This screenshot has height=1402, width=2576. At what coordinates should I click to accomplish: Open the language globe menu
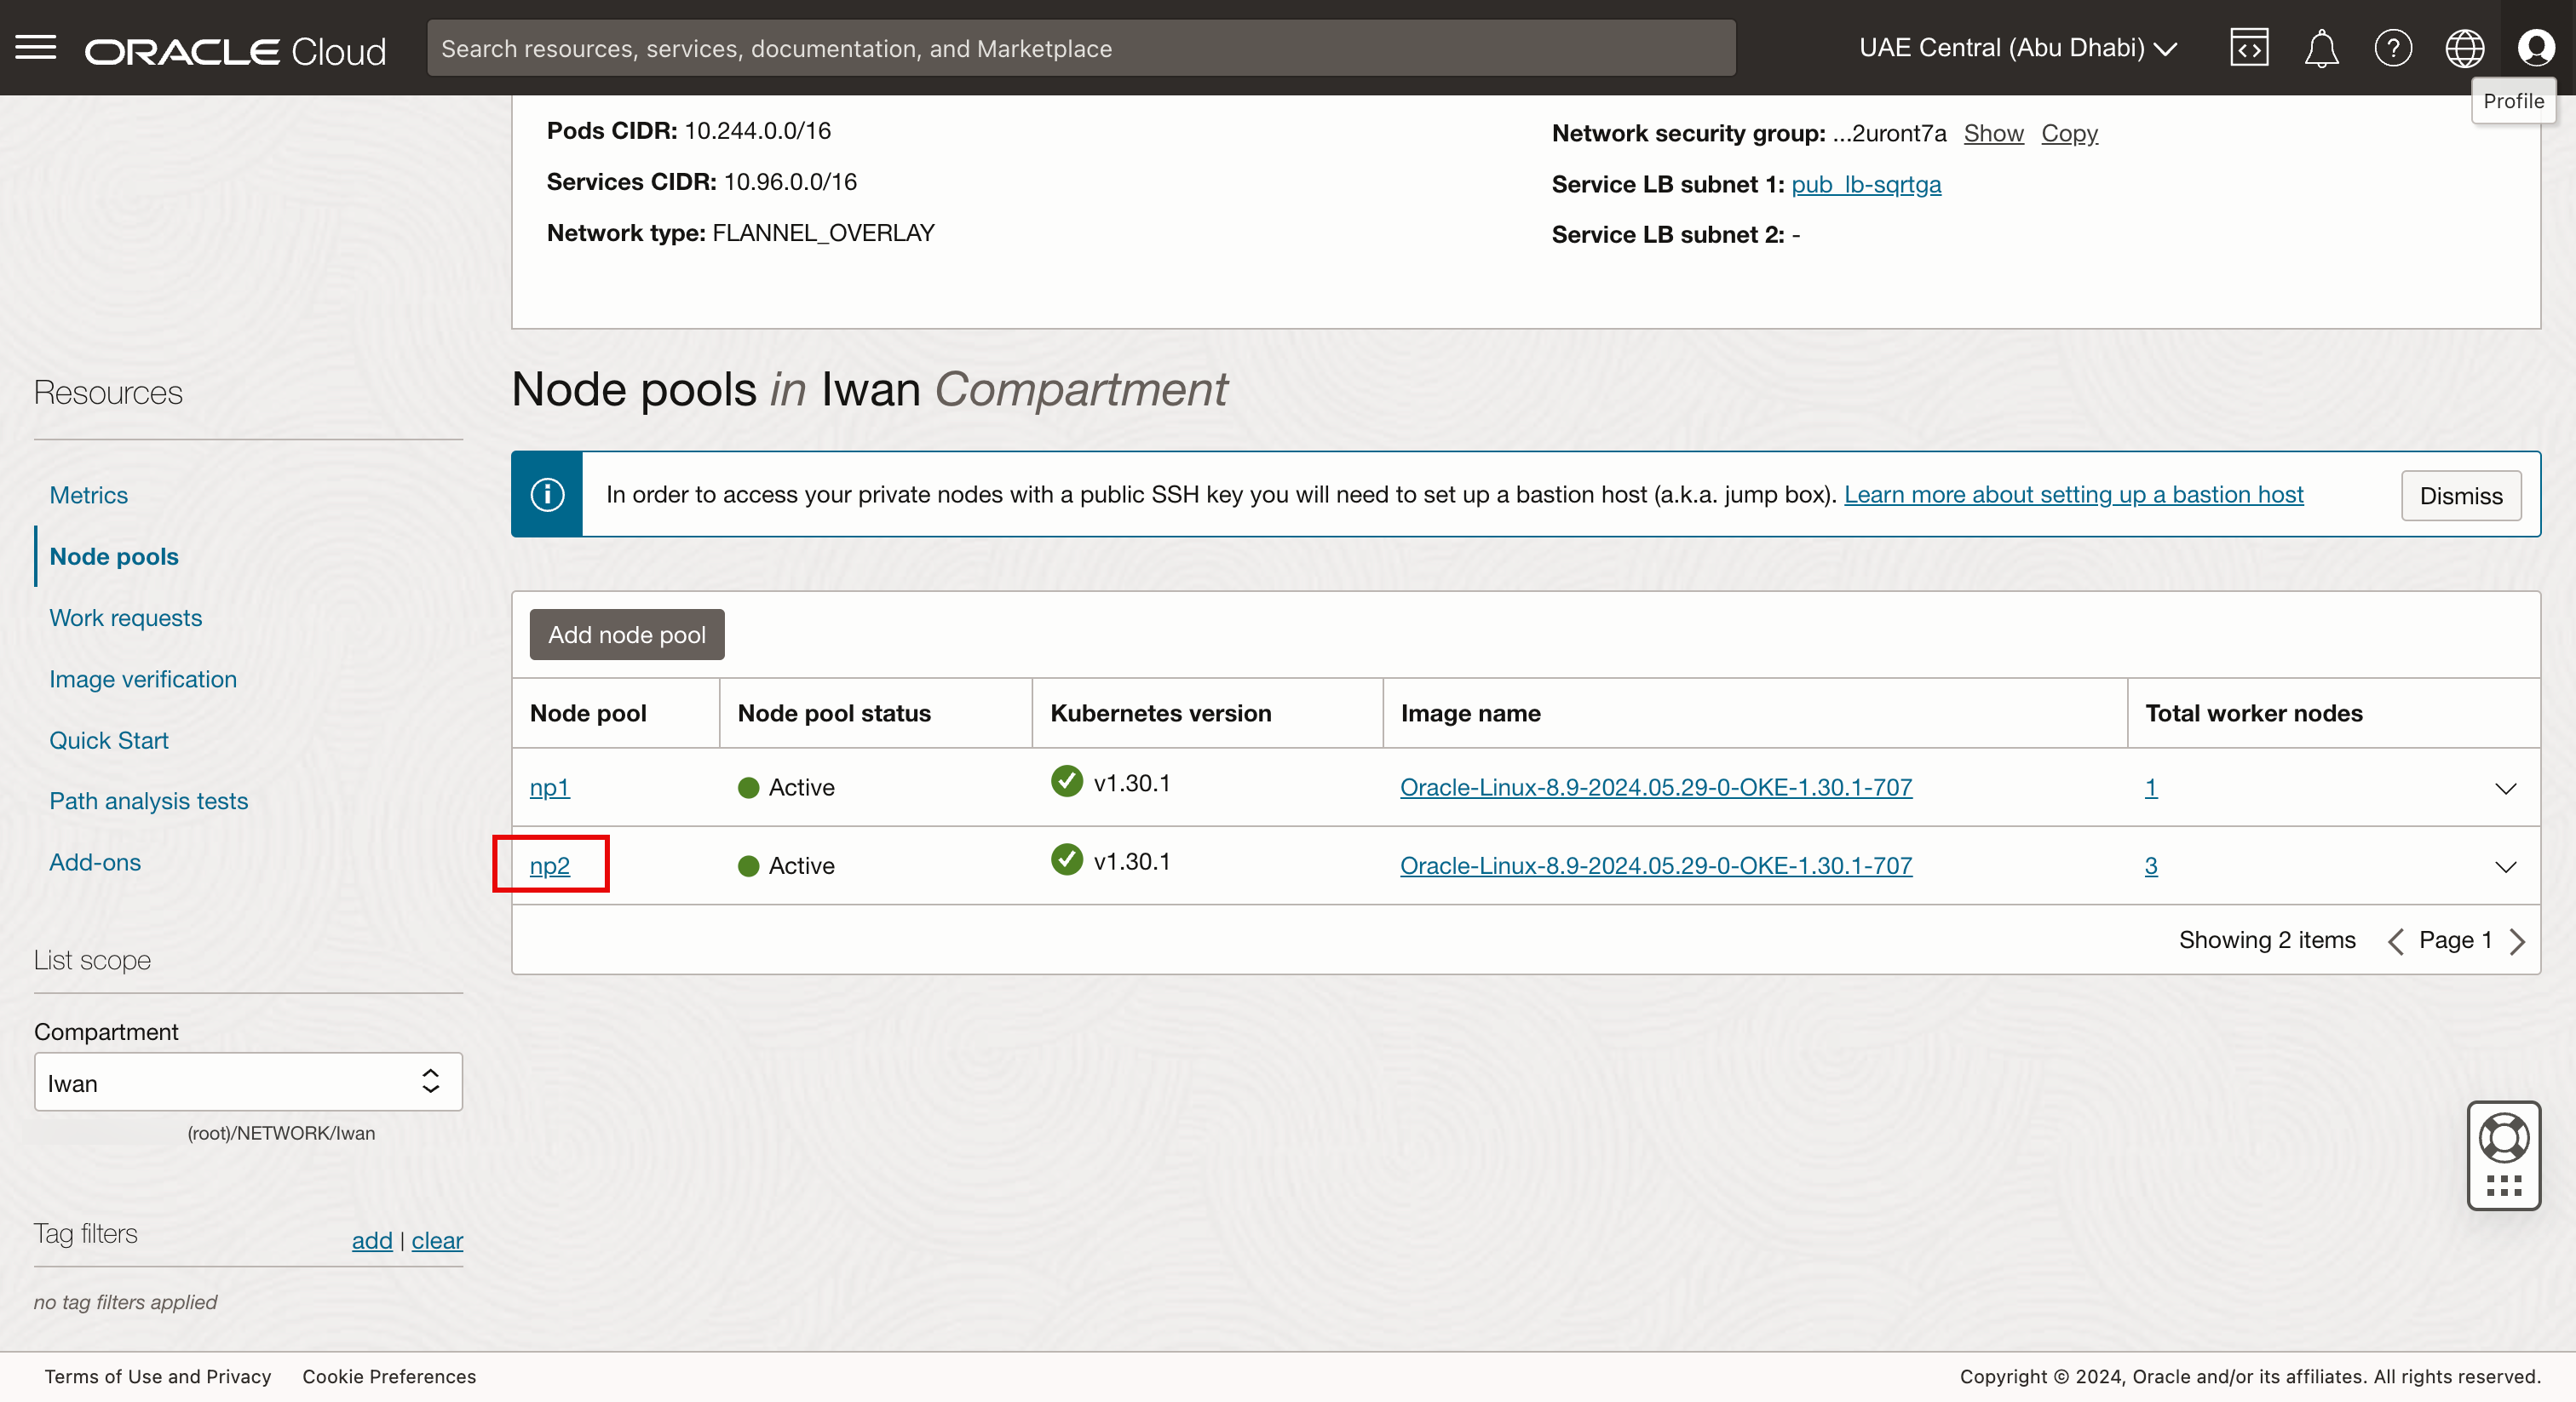click(2464, 47)
